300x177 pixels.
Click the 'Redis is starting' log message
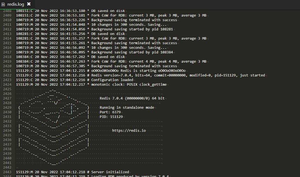point(138,71)
